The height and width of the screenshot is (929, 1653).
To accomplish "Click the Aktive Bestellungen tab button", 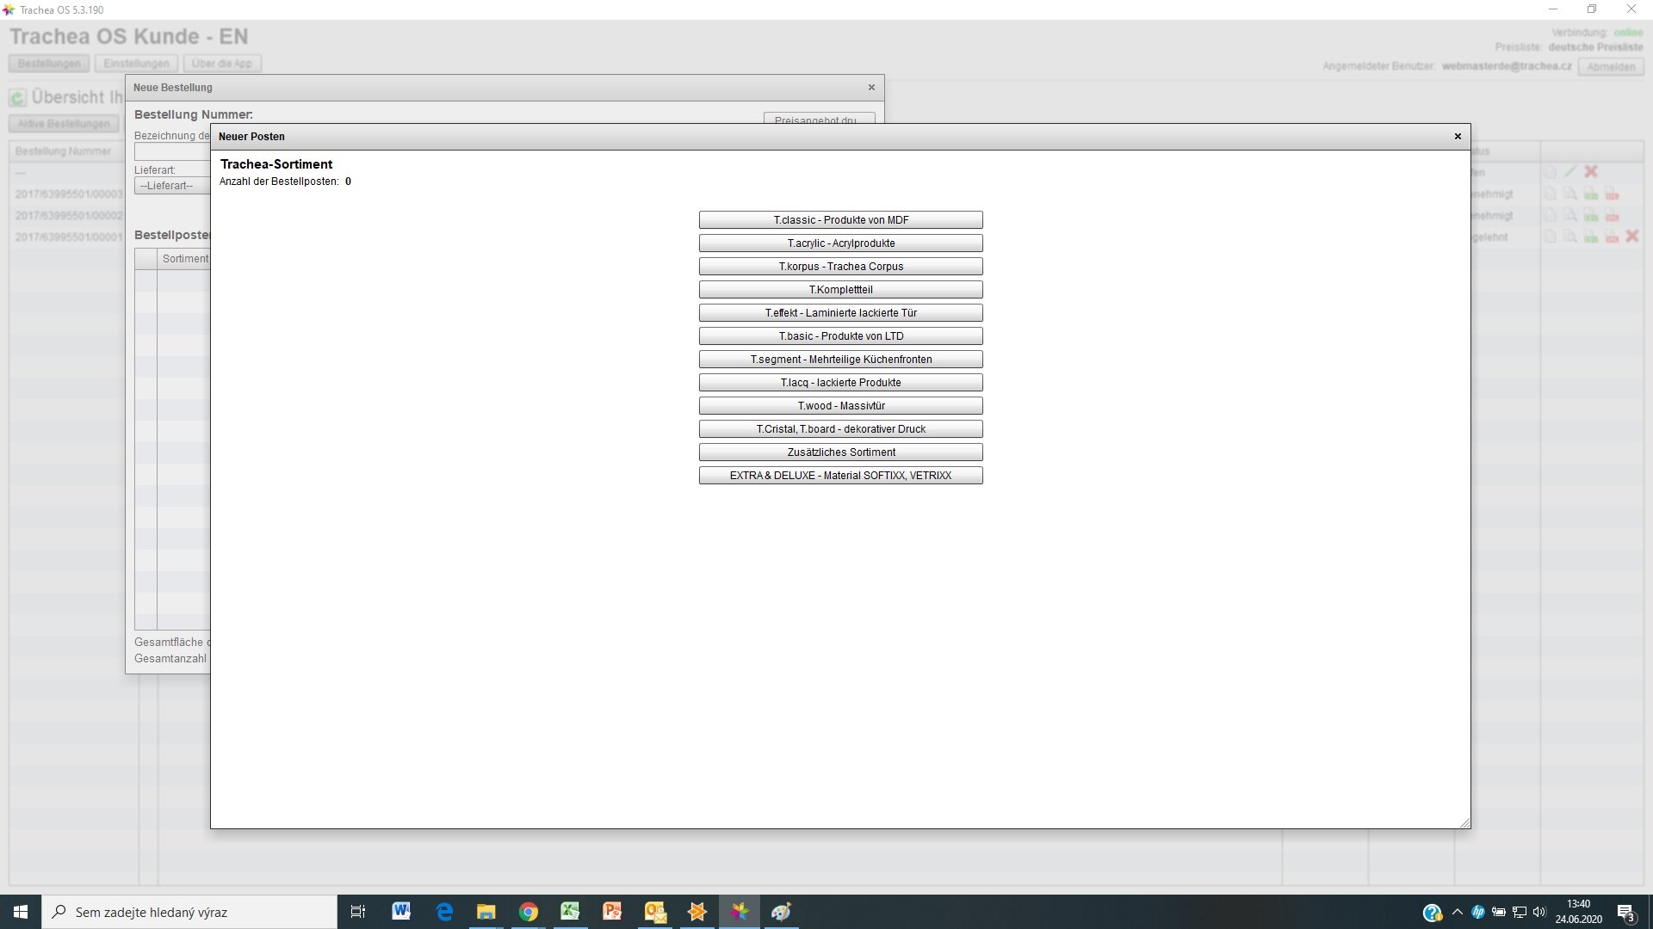I will pyautogui.click(x=64, y=124).
